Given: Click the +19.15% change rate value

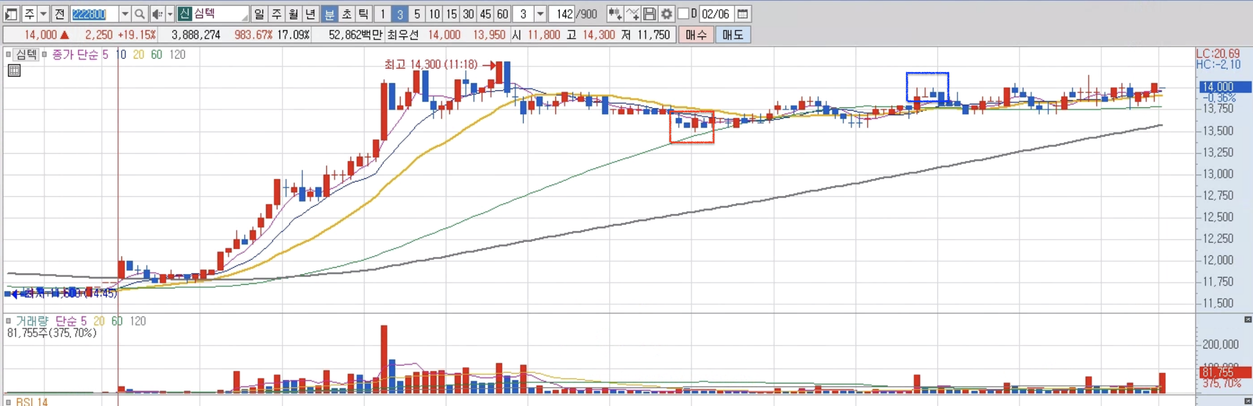Looking at the screenshot, I should tap(136, 35).
